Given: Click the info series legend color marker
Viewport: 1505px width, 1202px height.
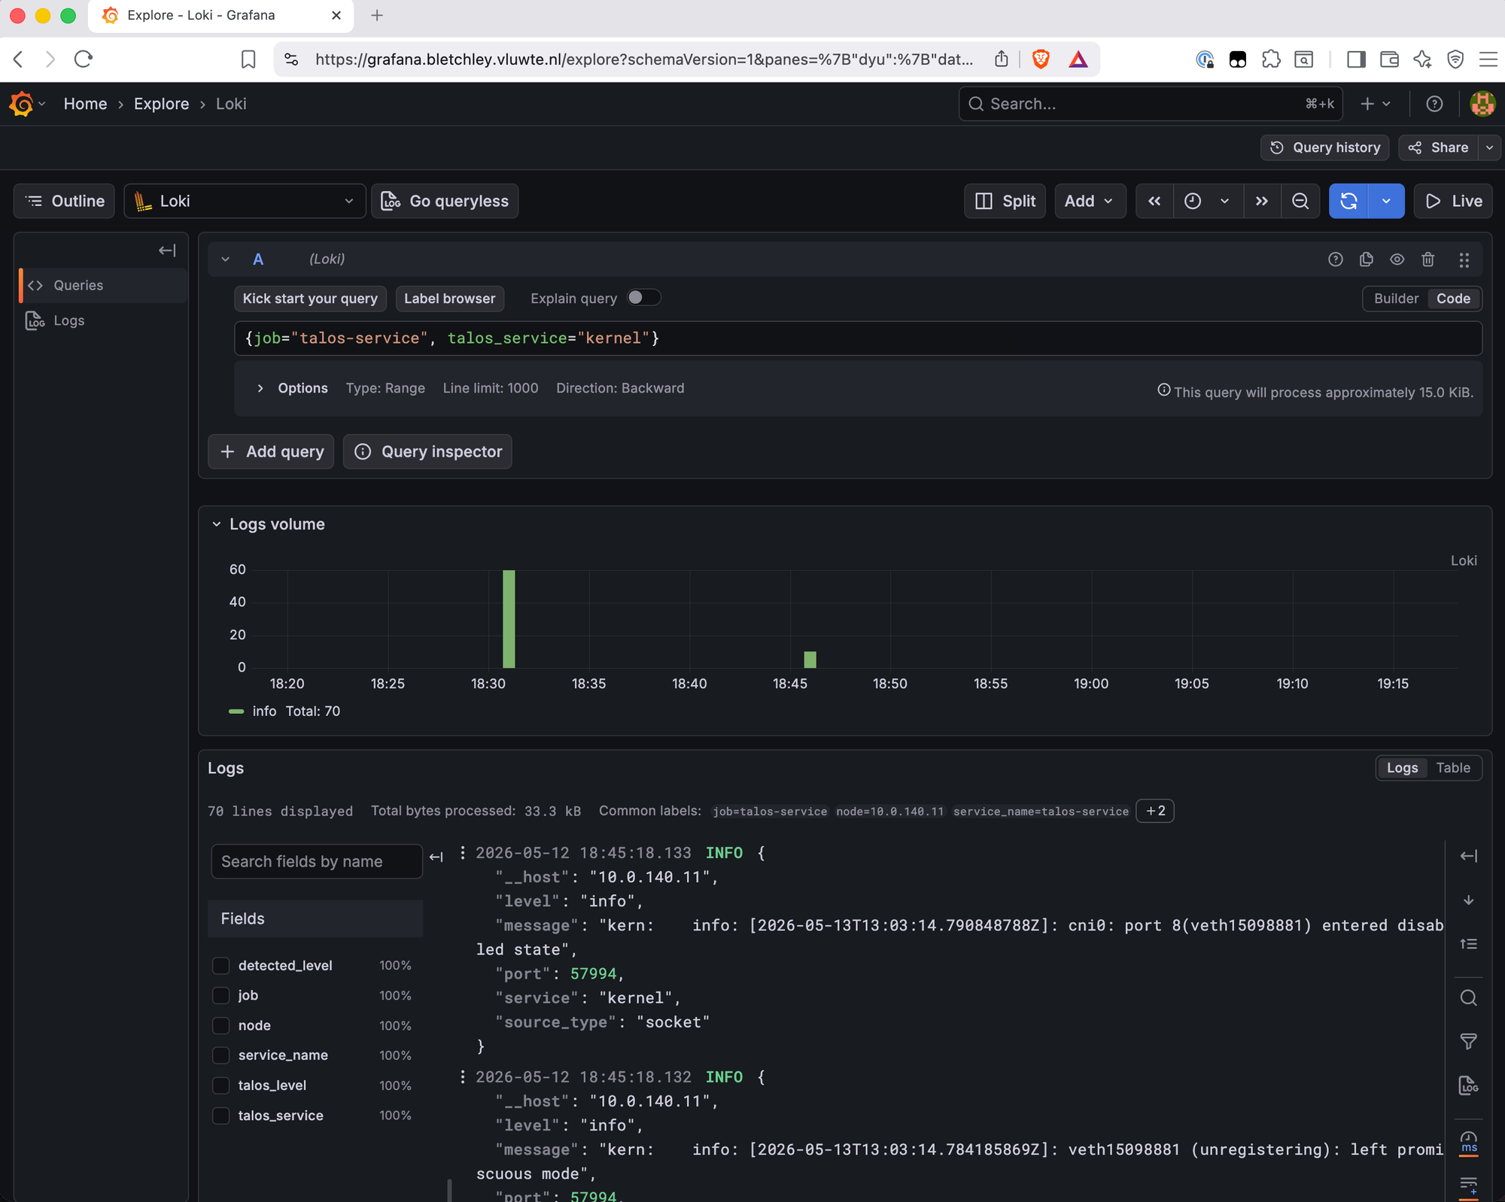Looking at the screenshot, I should pyautogui.click(x=236, y=712).
